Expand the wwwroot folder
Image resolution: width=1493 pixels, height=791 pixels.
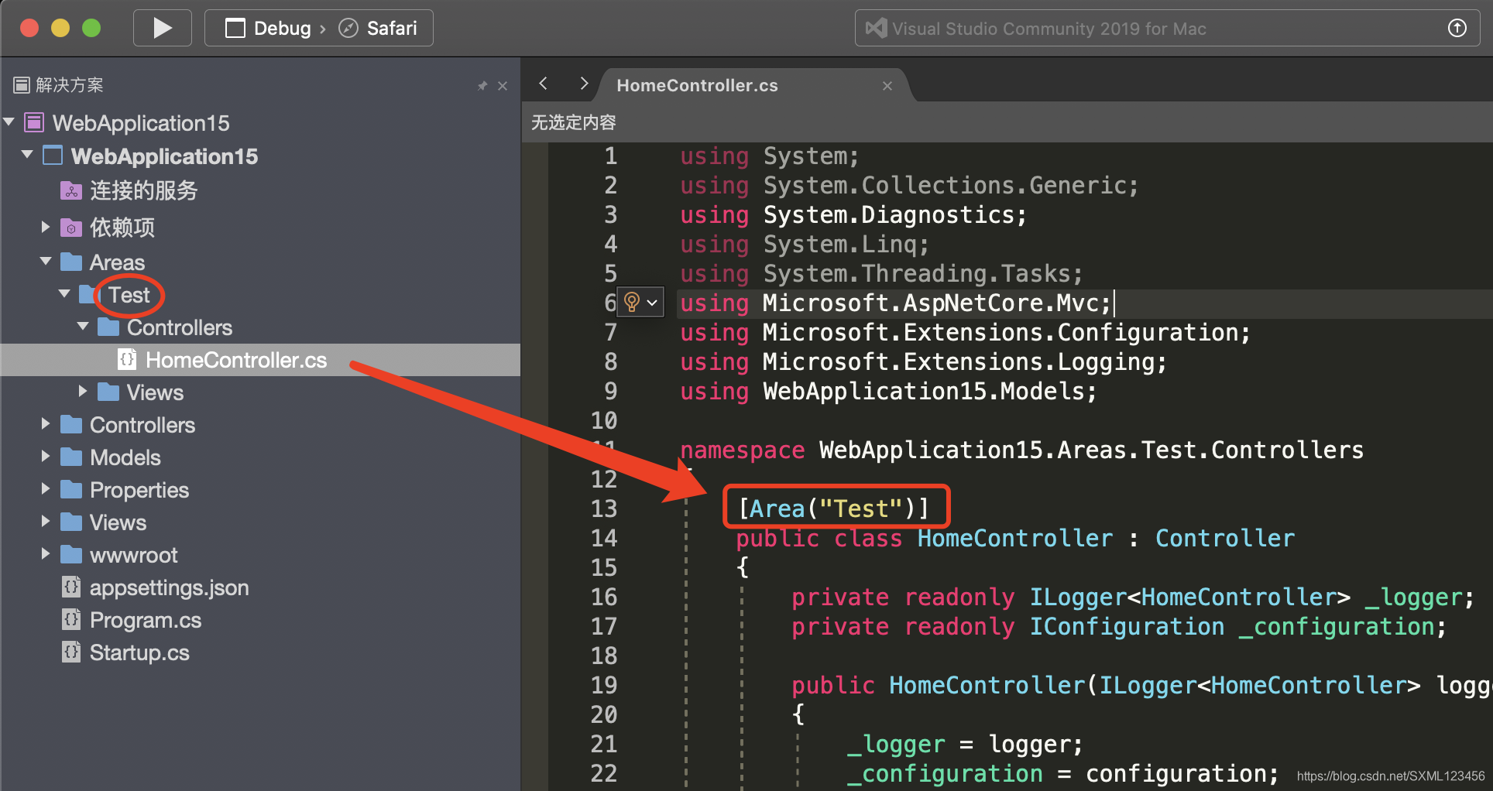tap(46, 554)
